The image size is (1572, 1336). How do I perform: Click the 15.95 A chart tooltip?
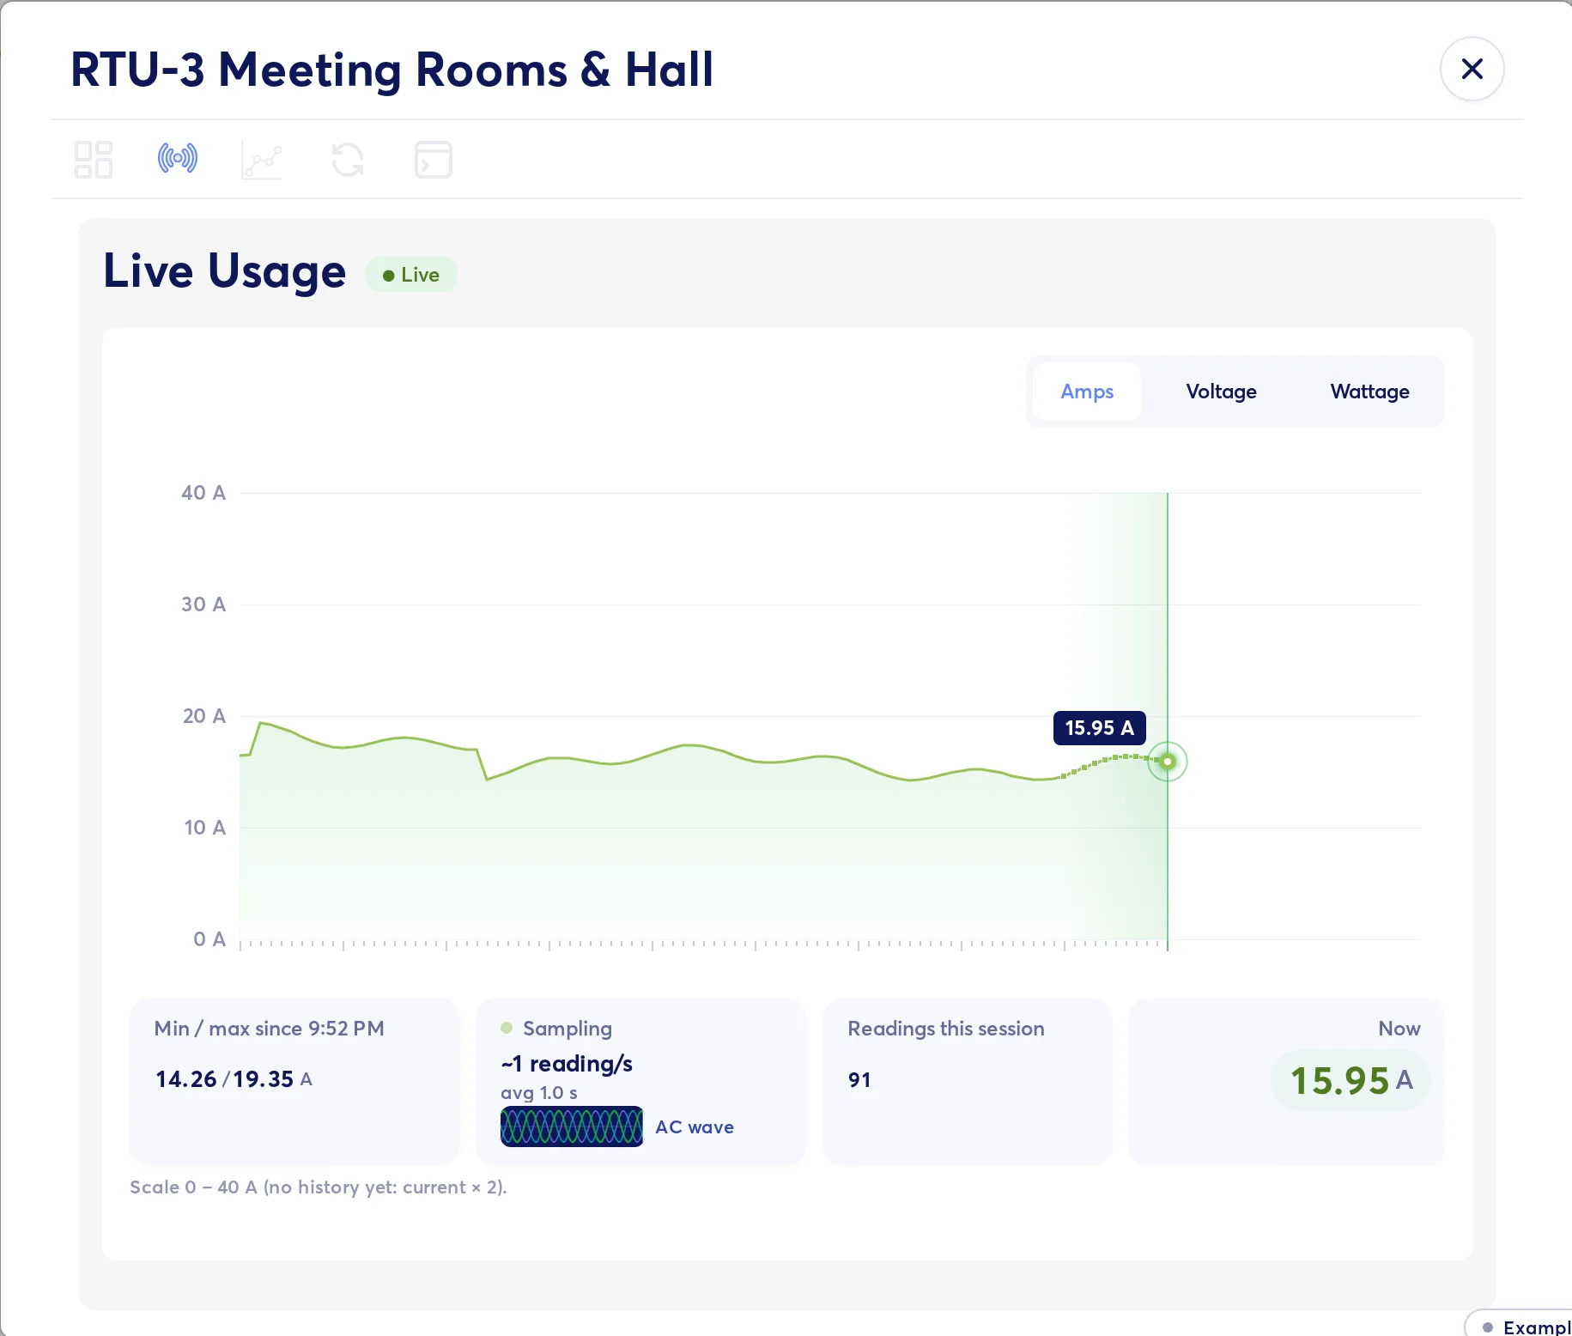[1100, 728]
